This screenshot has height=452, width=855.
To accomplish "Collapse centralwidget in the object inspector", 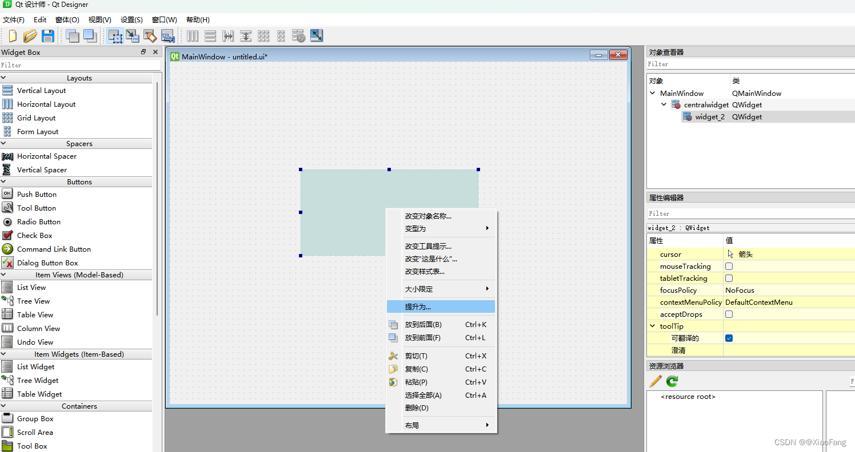I will coord(664,104).
